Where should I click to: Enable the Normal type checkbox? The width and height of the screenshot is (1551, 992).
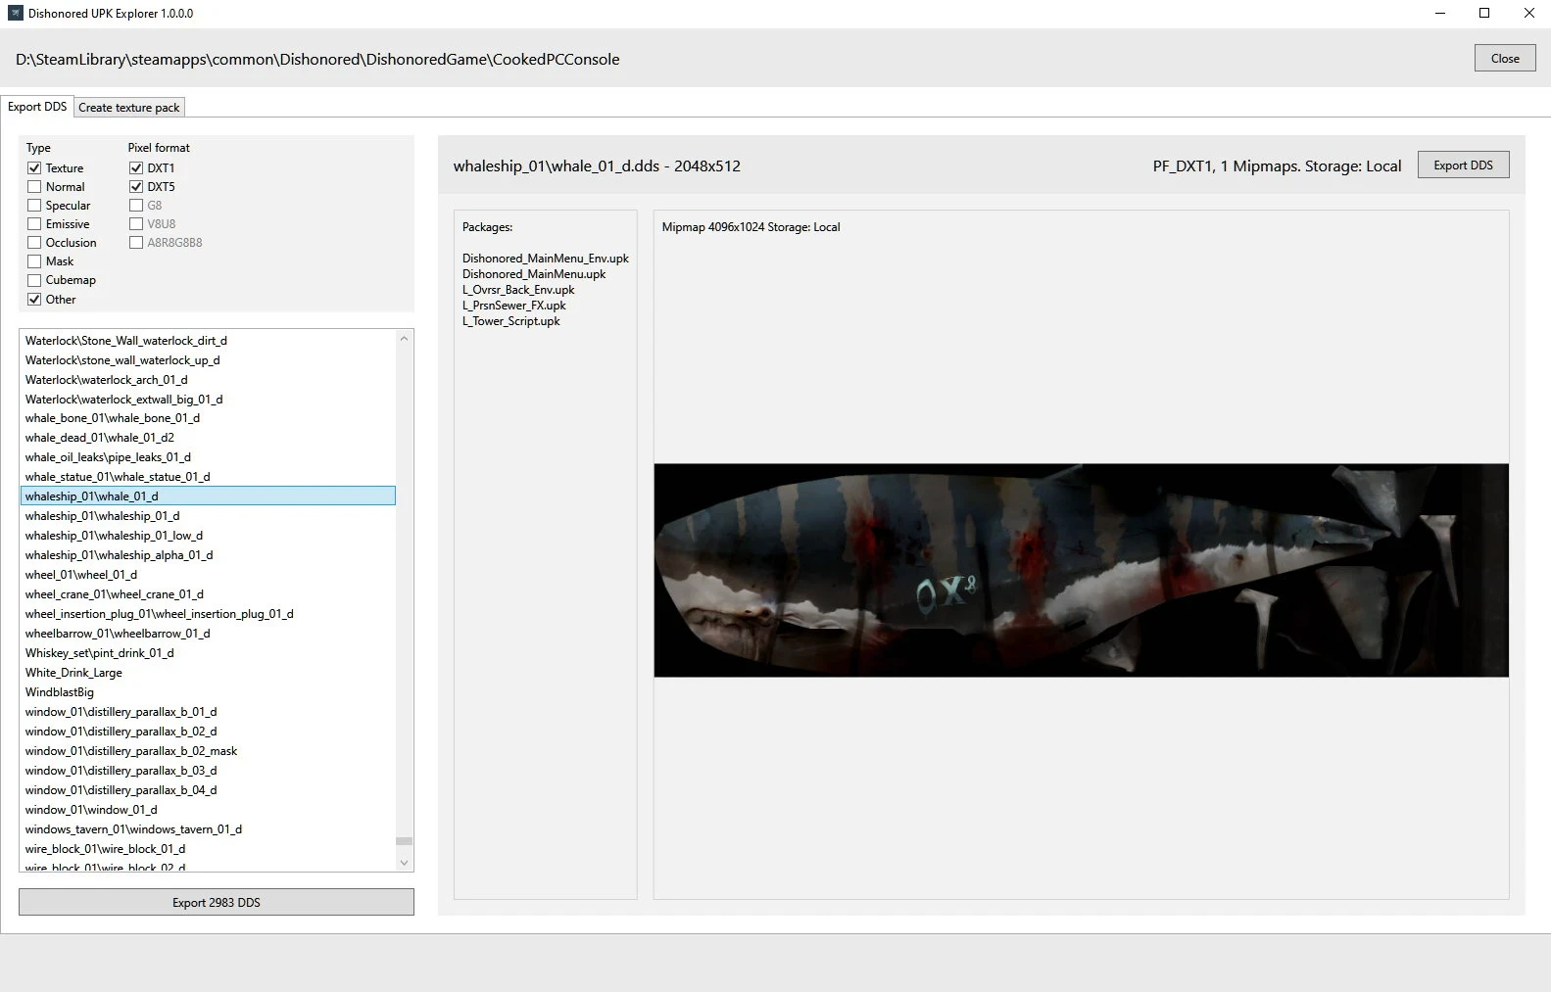35,187
